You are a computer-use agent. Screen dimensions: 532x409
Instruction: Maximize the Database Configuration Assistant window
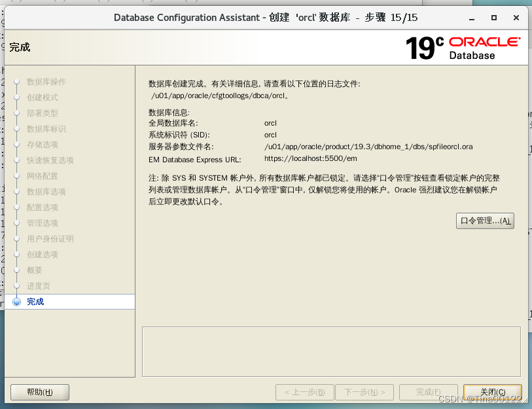(x=494, y=18)
